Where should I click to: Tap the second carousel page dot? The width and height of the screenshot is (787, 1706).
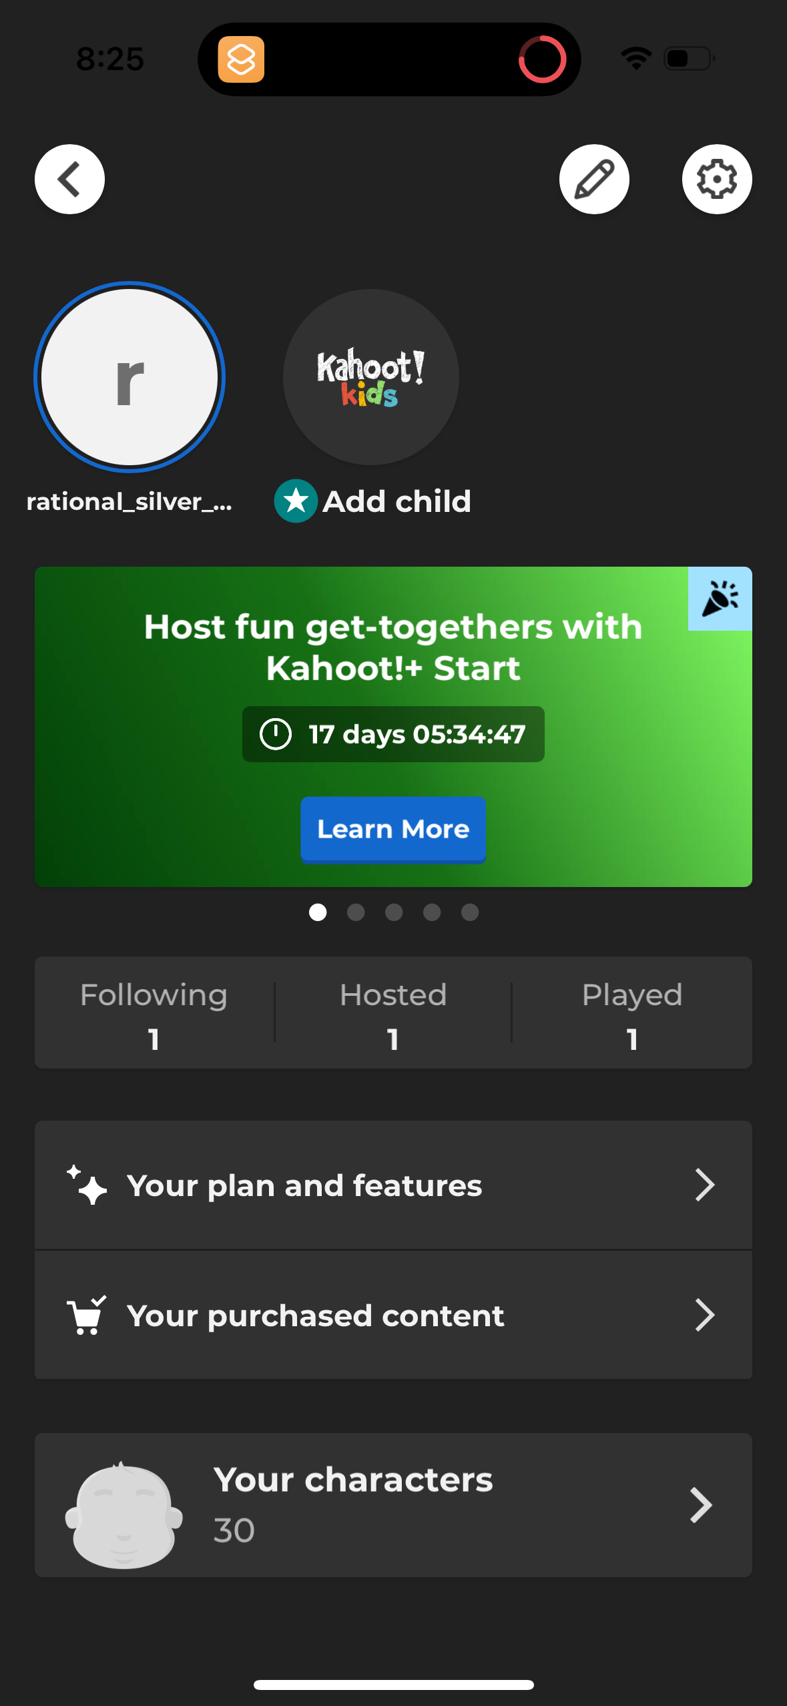(356, 912)
